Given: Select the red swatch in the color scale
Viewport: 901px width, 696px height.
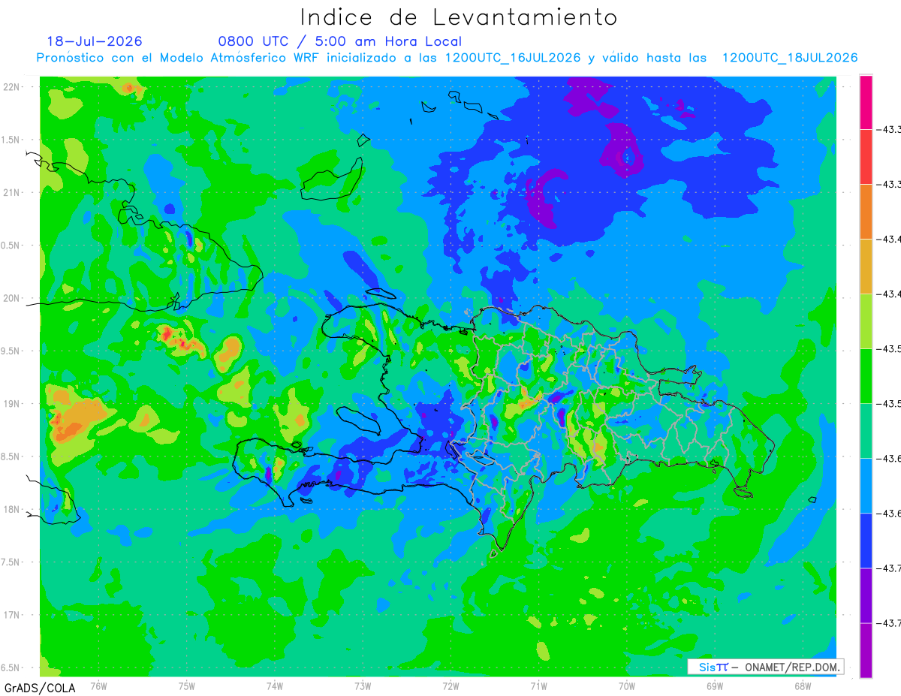Looking at the screenshot, I should coord(866,157).
